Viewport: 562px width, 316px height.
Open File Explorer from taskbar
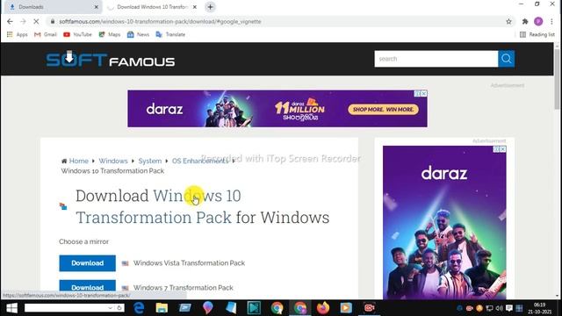click(x=162, y=308)
